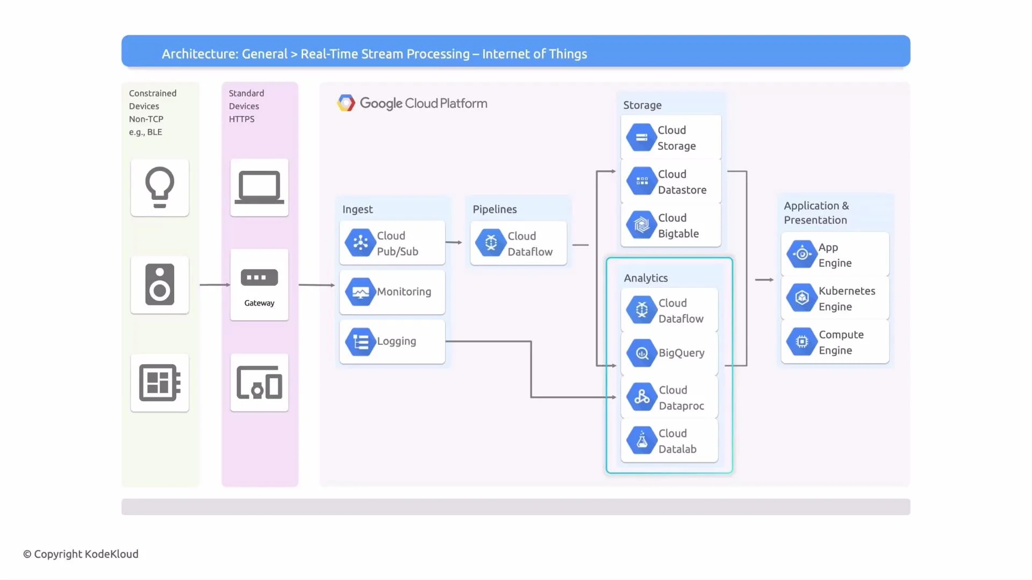
Task: Click the Kubernetes Engine hexagon icon
Action: pos(802,298)
